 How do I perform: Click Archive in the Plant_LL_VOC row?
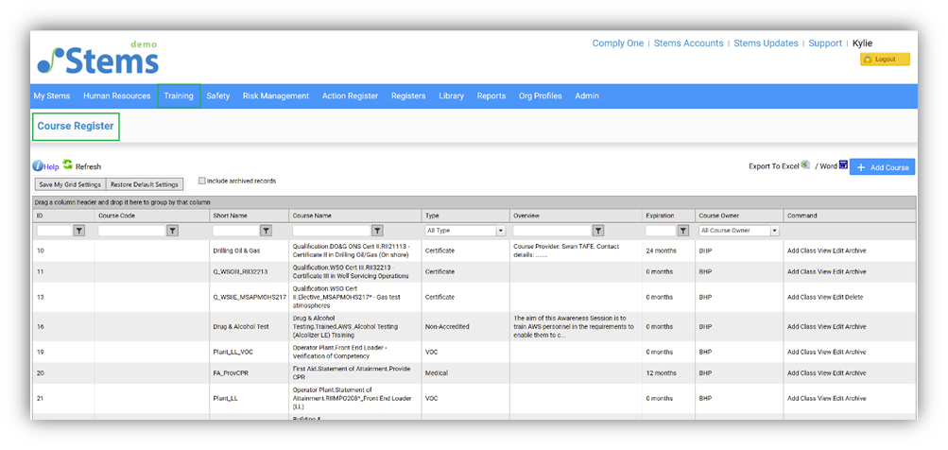tap(855, 352)
